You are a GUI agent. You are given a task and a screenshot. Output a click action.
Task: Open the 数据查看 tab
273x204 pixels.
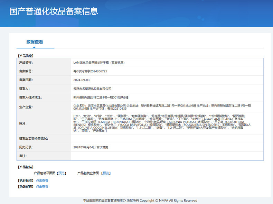(x=35, y=42)
